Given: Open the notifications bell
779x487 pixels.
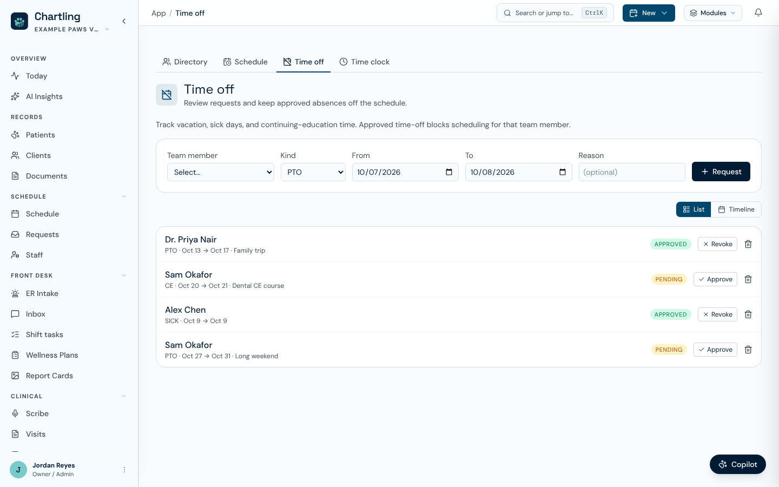Looking at the screenshot, I should [x=758, y=13].
